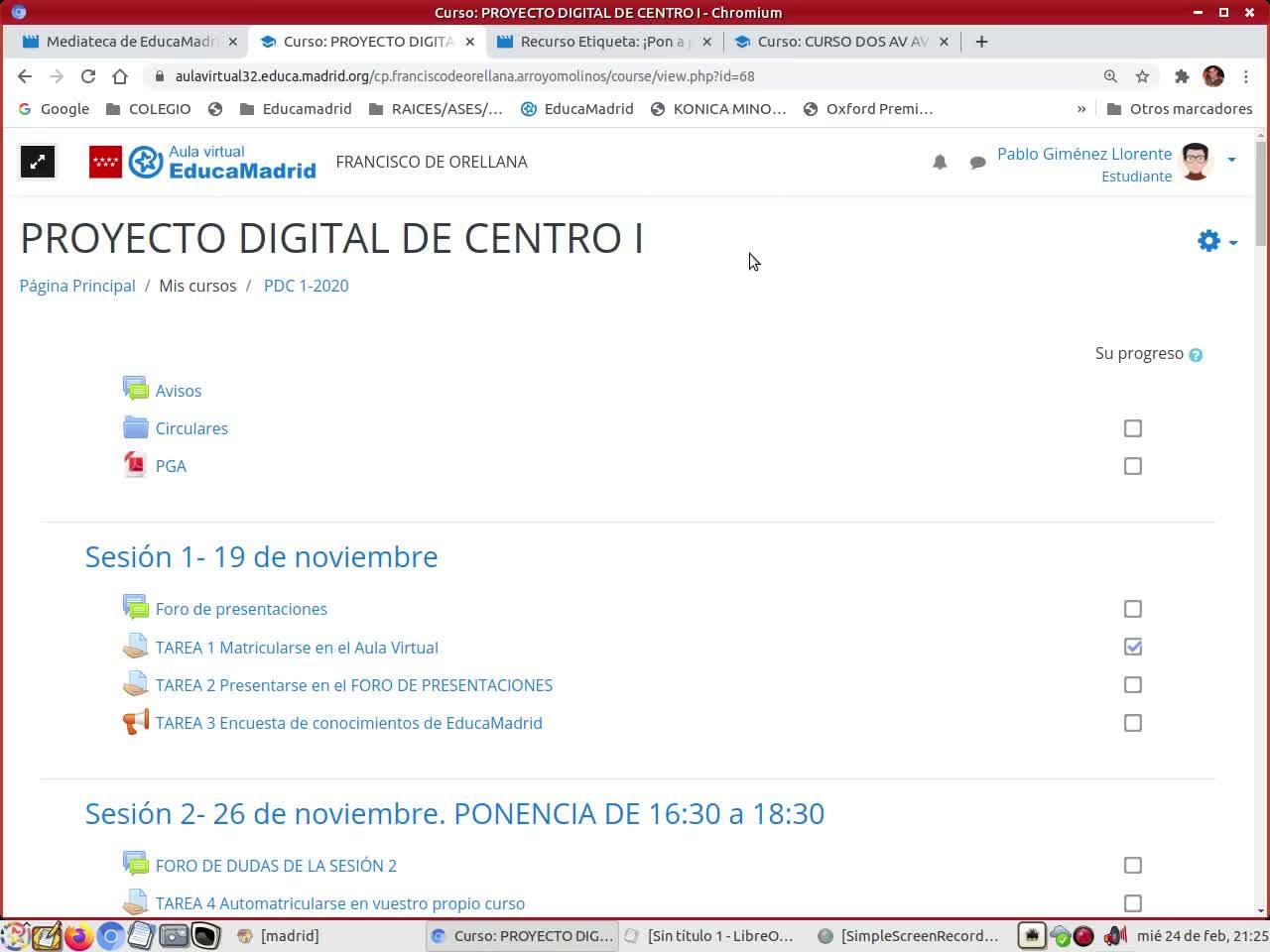Image resolution: width=1270 pixels, height=952 pixels.
Task: Click the Avisos forum icon
Action: 135,390
